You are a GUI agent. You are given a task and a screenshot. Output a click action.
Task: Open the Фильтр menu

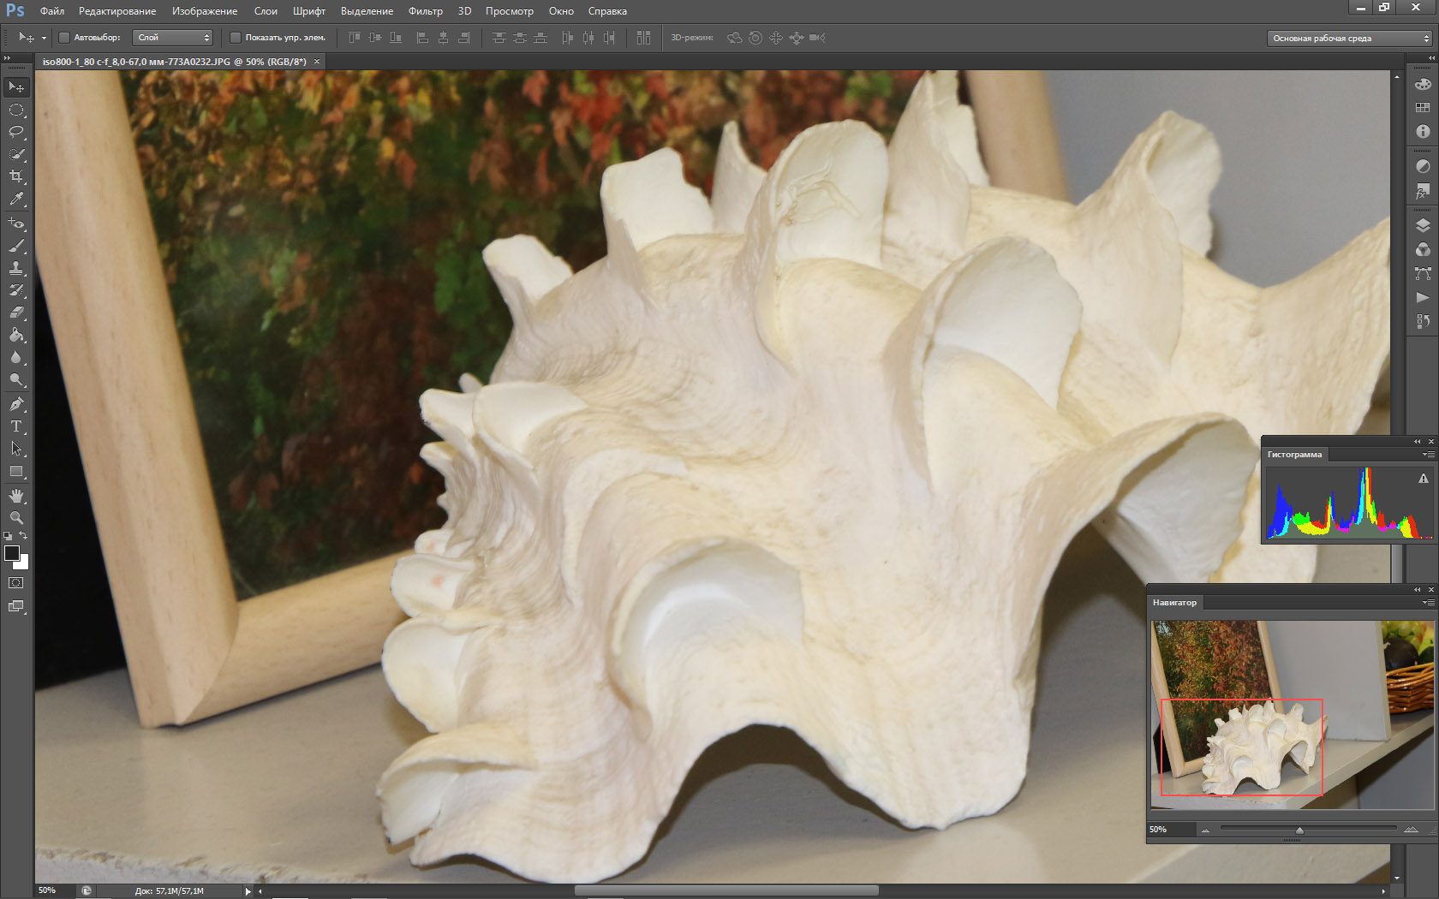pos(426,11)
